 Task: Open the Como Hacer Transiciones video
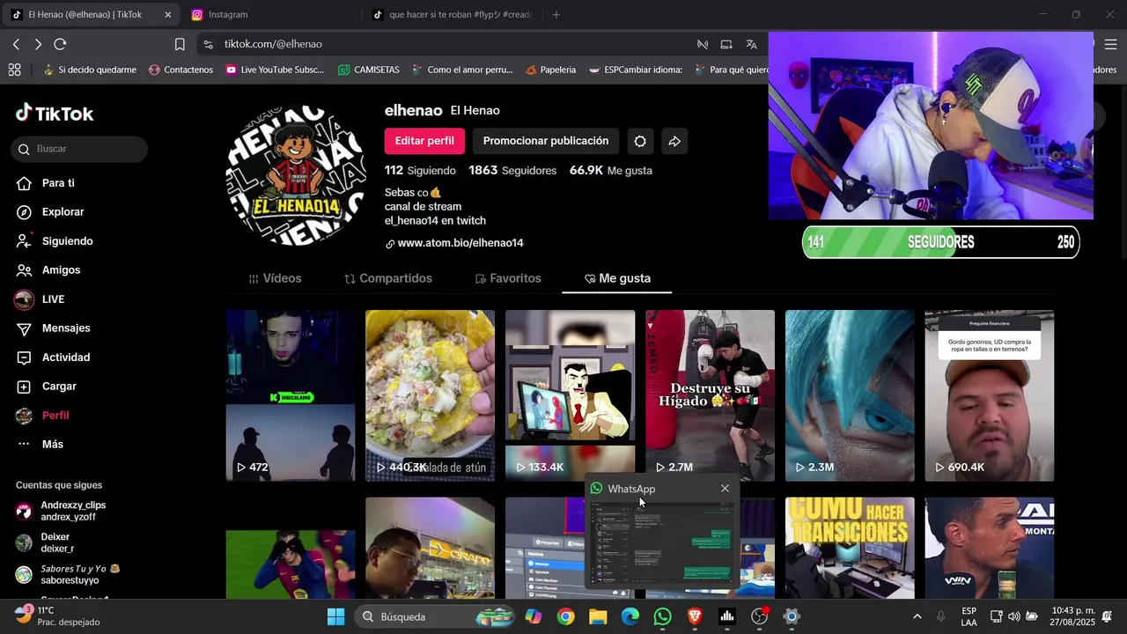point(850,548)
